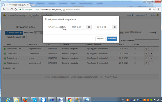
Task: Sort the table by Státusz column
Action: pyautogui.click(x=65, y=45)
